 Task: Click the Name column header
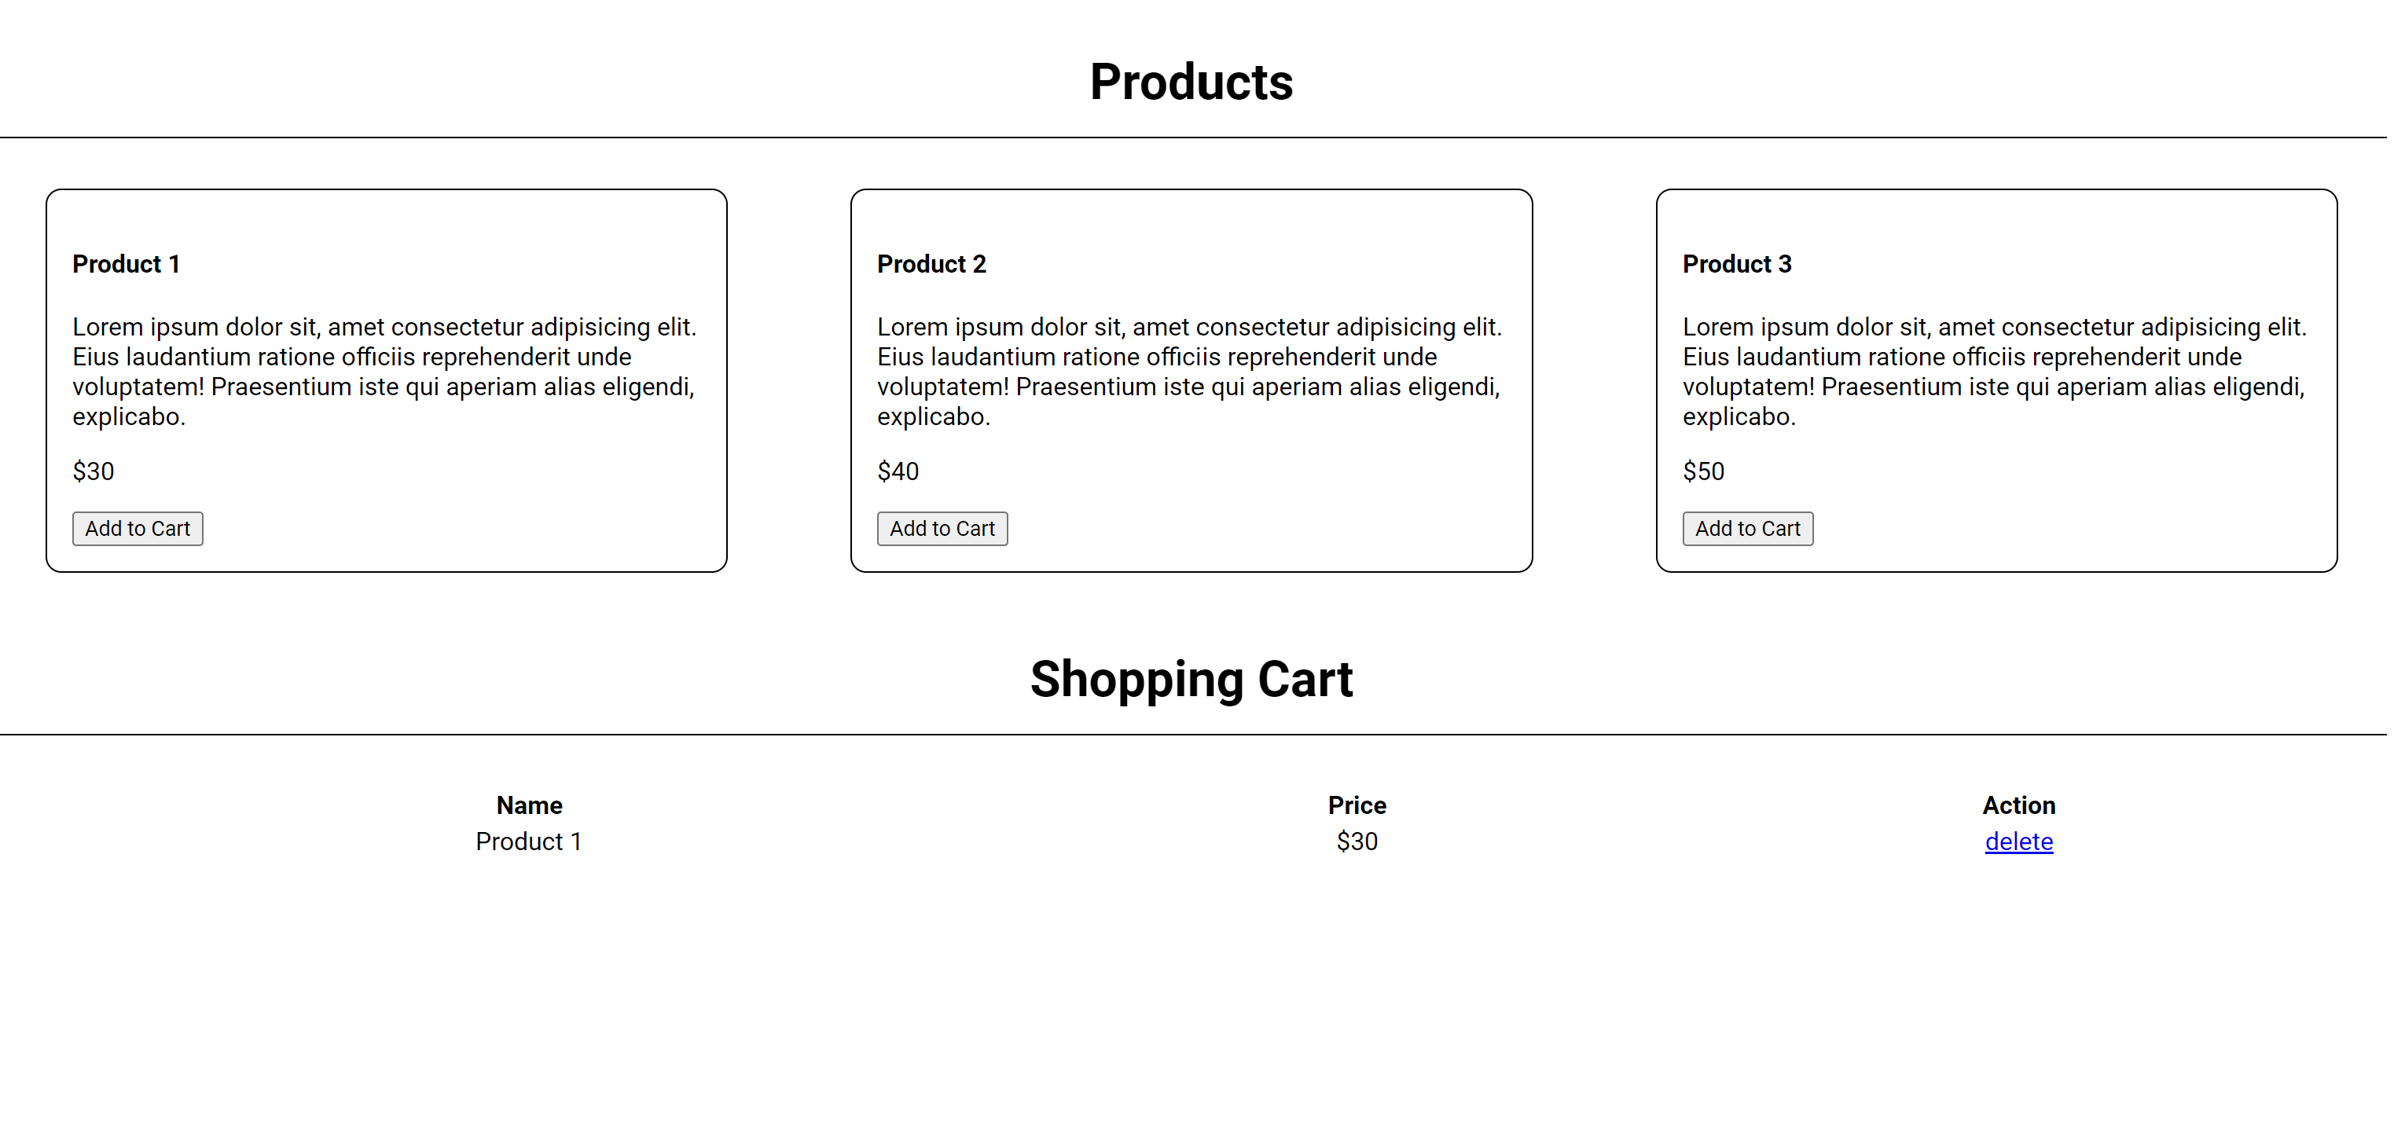tap(528, 805)
